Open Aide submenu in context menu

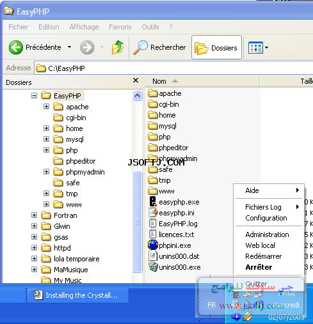[269, 190]
